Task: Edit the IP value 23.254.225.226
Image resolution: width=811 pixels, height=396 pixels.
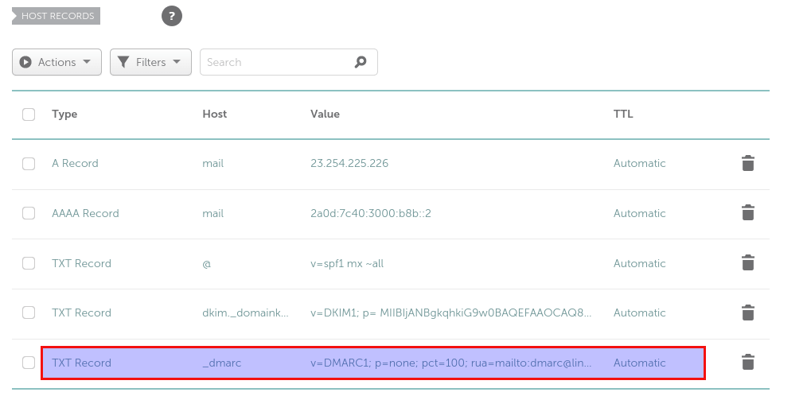Action: [x=349, y=164]
